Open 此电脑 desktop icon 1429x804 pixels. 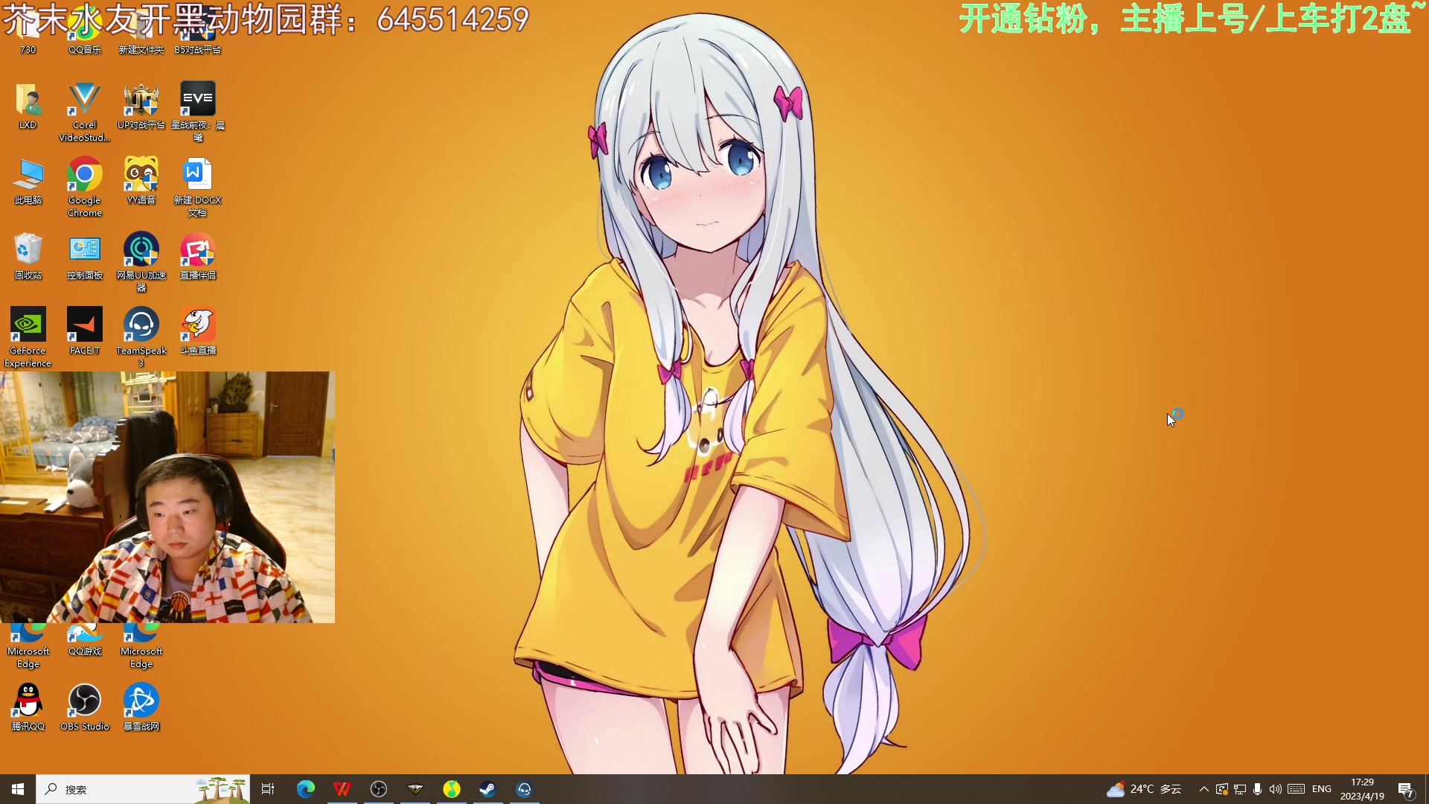tap(28, 181)
